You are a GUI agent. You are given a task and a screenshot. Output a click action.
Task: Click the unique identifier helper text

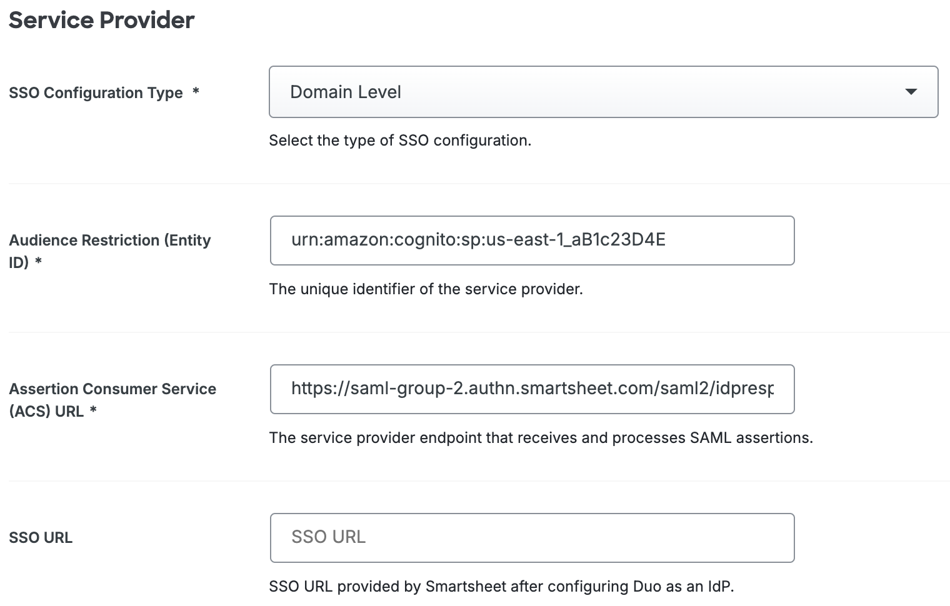(427, 289)
